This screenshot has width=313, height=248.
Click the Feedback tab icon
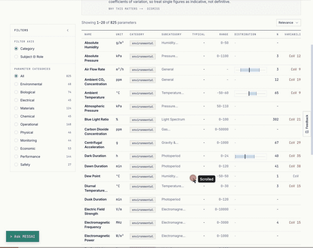pyautogui.click(x=307, y=132)
